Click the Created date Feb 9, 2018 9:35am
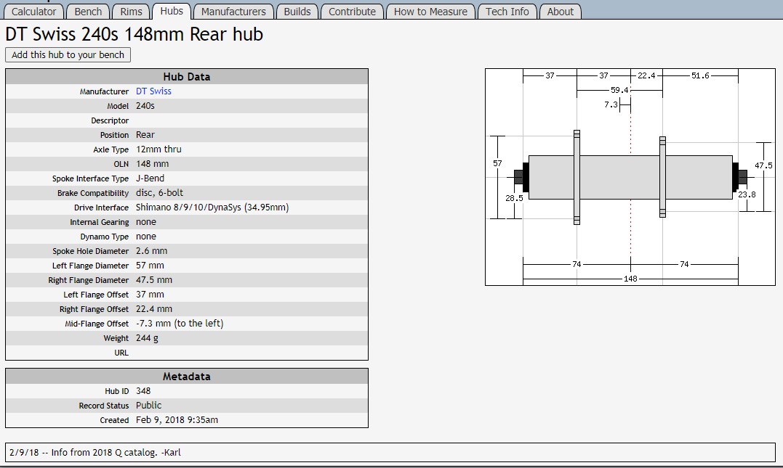 (177, 419)
